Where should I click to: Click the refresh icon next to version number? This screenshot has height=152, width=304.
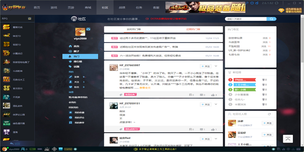click(x=277, y=3)
